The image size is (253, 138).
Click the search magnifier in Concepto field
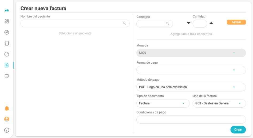tap(168, 23)
